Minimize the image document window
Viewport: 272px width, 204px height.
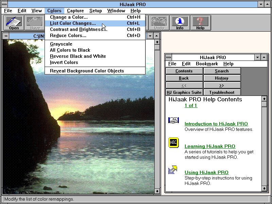150,36
